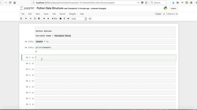Screen dimensions: 197x110
Task: Click the Logout button
Action: pyautogui.click(x=173, y=8)
